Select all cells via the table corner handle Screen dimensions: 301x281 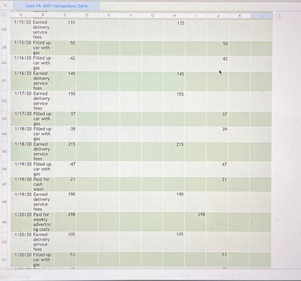3,14
